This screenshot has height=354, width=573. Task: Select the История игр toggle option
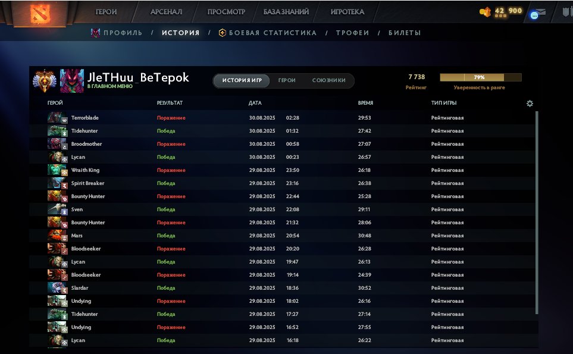[242, 81]
